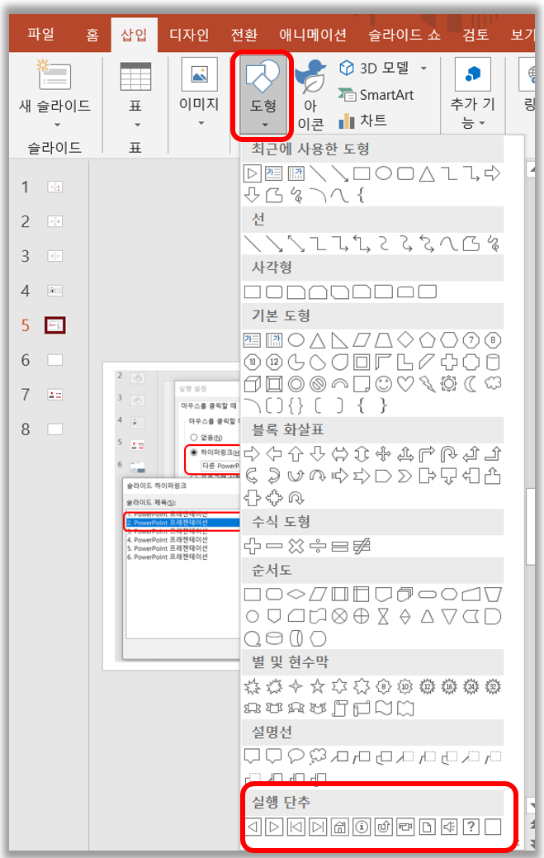
Task: Insert the Return action button
Action: pos(383,827)
